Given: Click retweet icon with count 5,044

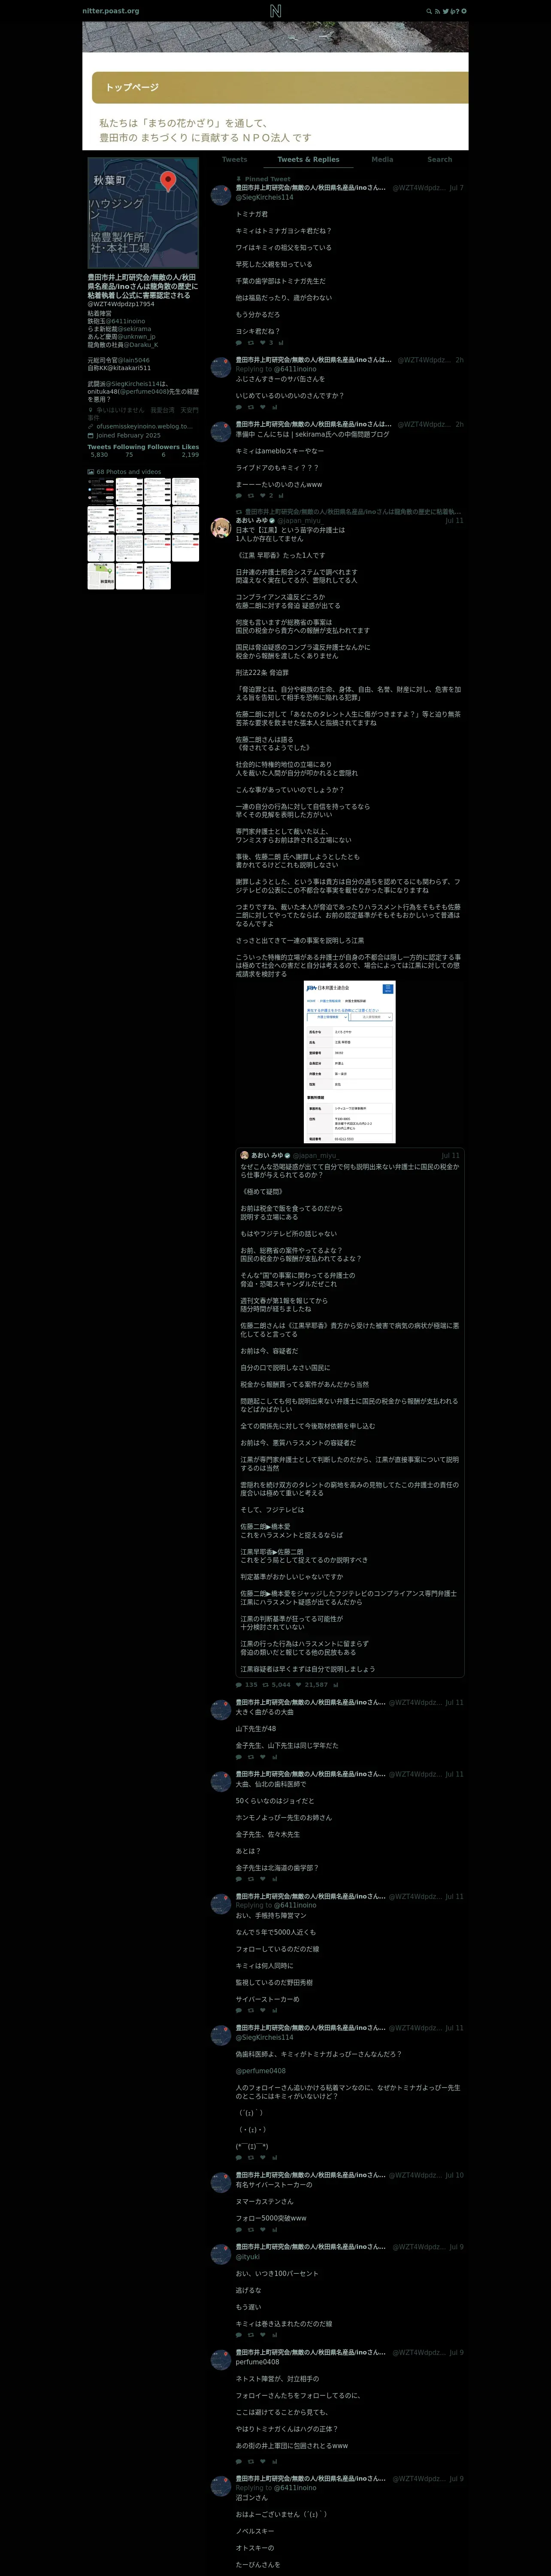Looking at the screenshot, I should tap(266, 1685).
